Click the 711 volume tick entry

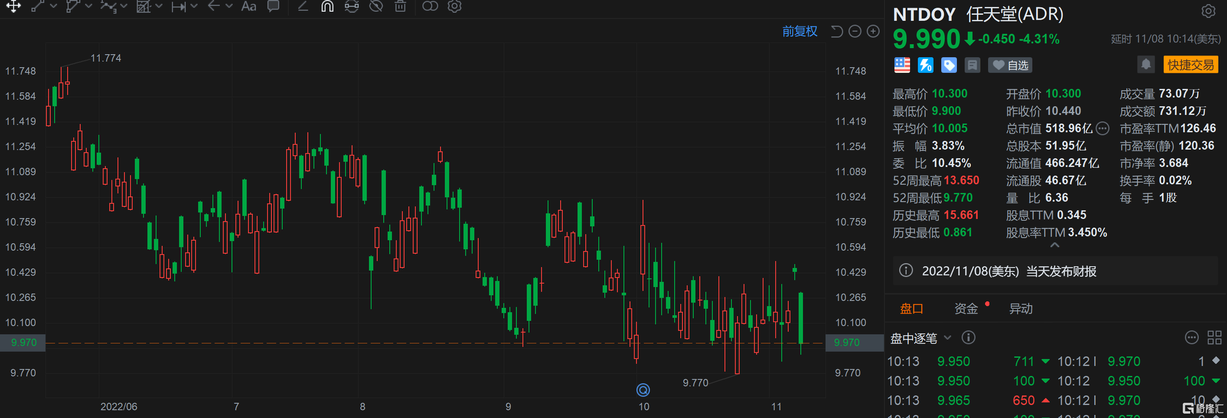click(1024, 361)
